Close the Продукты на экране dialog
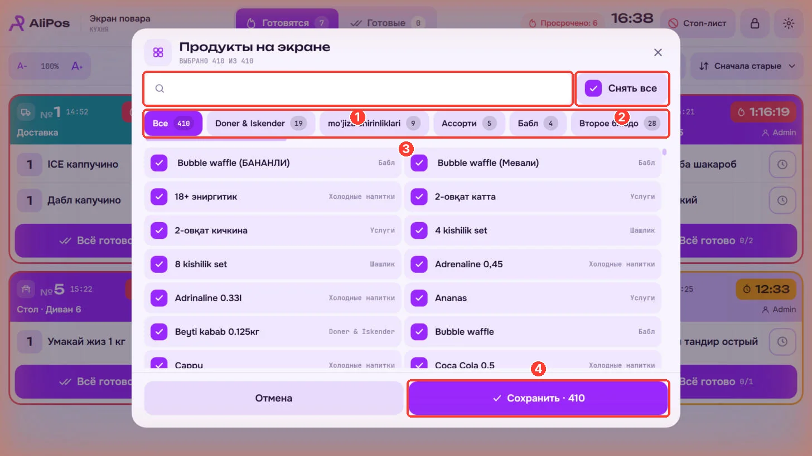This screenshot has height=456, width=812. pos(658,52)
